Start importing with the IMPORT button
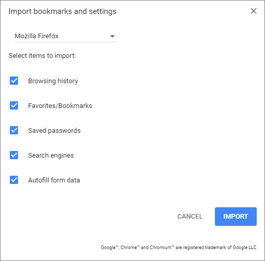 click(236, 217)
